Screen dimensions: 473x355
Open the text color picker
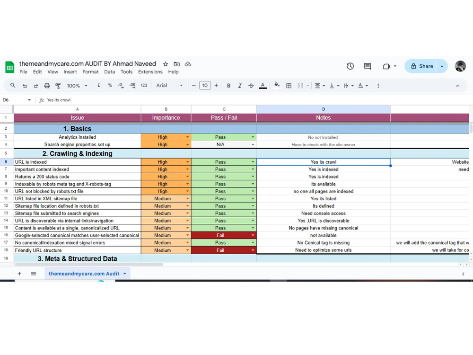pyautogui.click(x=263, y=86)
